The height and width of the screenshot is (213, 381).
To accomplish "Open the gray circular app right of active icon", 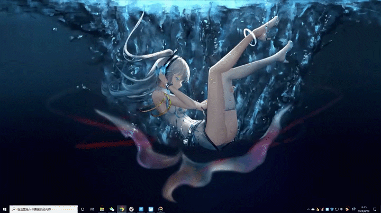I will 131,209.
